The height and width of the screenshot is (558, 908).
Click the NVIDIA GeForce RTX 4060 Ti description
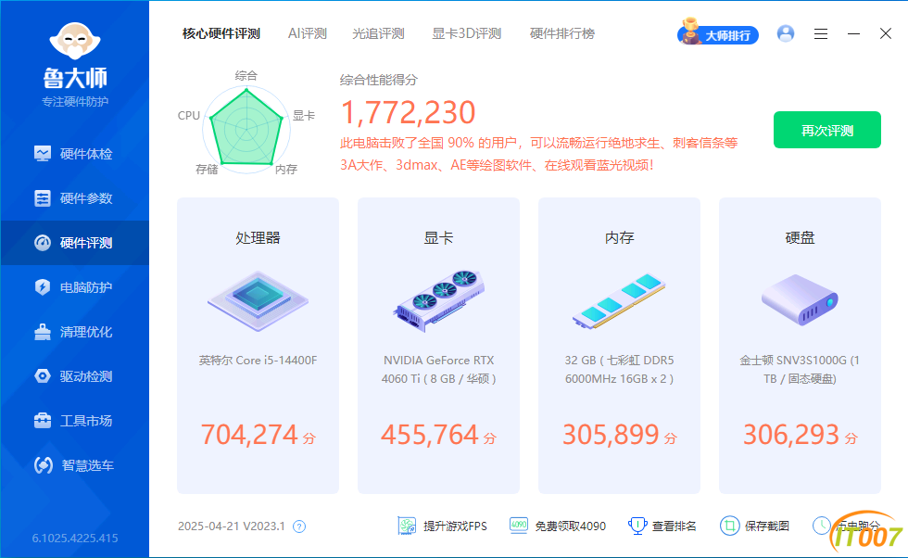(438, 370)
